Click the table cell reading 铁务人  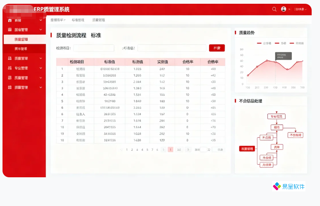(80, 114)
